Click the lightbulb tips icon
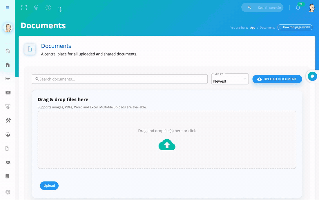 pos(36,8)
